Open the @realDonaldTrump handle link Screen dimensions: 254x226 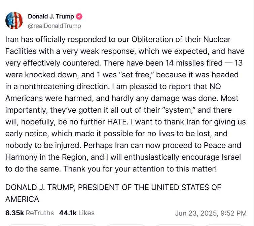point(55,26)
